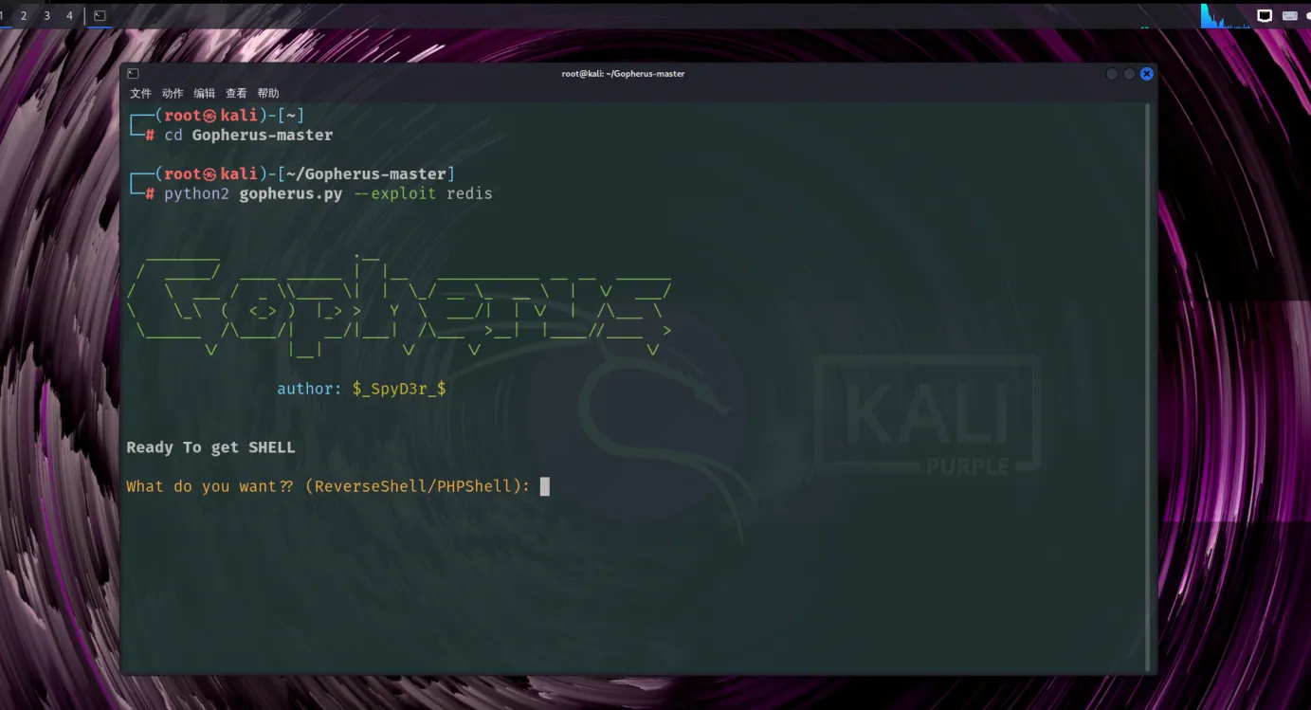Click the terminal icon in the window title bar

134,74
